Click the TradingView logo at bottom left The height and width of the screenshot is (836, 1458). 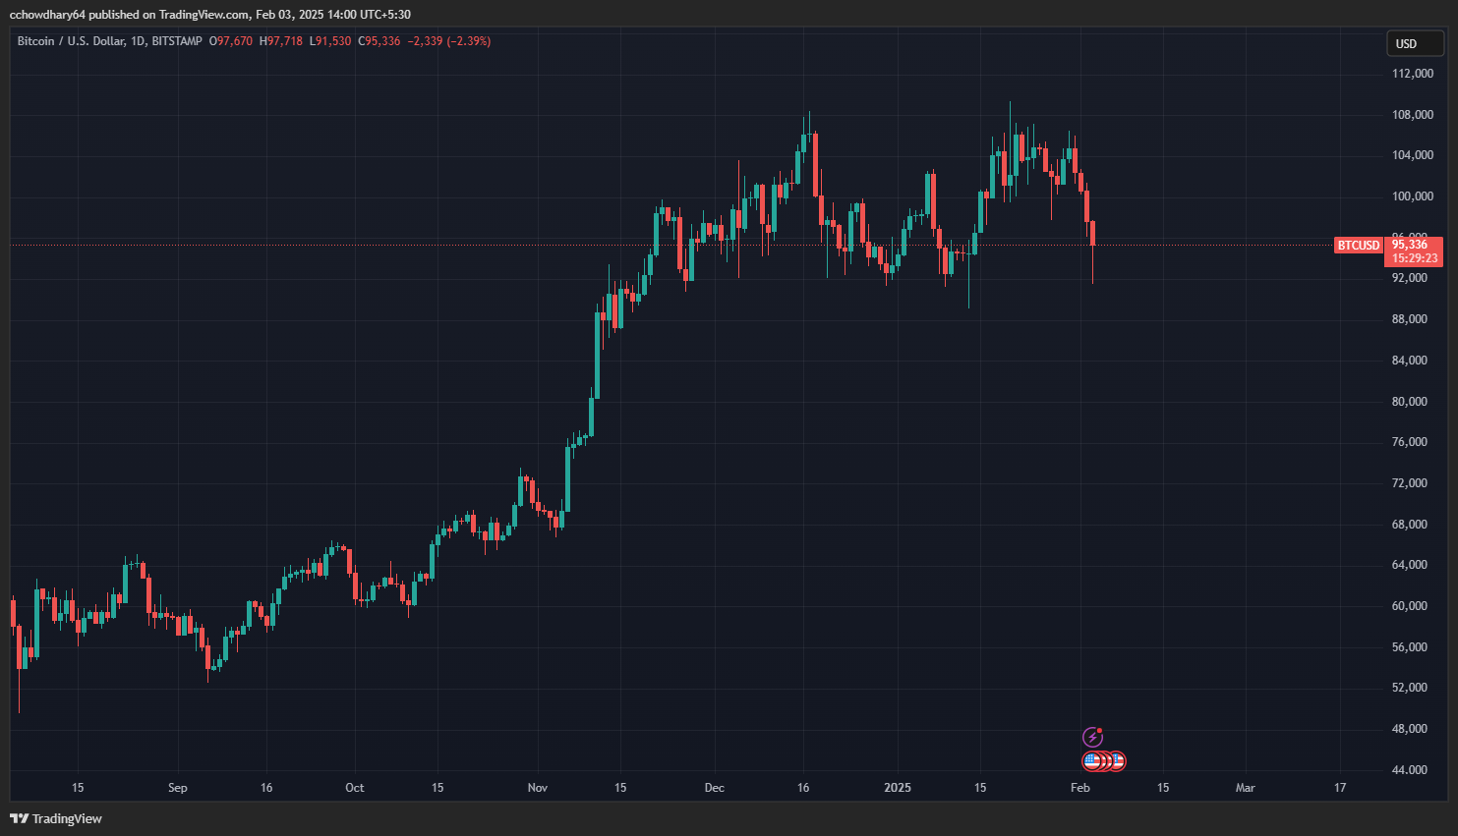pyautogui.click(x=21, y=817)
